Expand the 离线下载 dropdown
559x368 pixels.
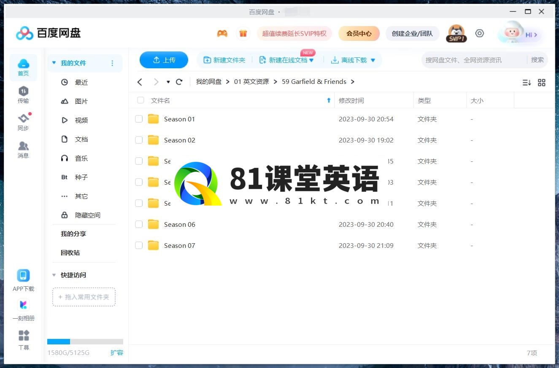click(x=373, y=60)
